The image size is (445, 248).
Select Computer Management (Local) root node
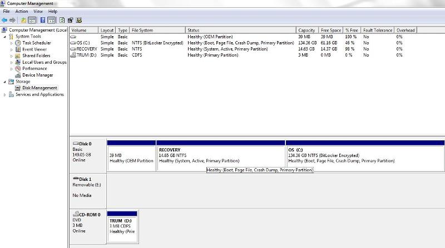point(38,30)
